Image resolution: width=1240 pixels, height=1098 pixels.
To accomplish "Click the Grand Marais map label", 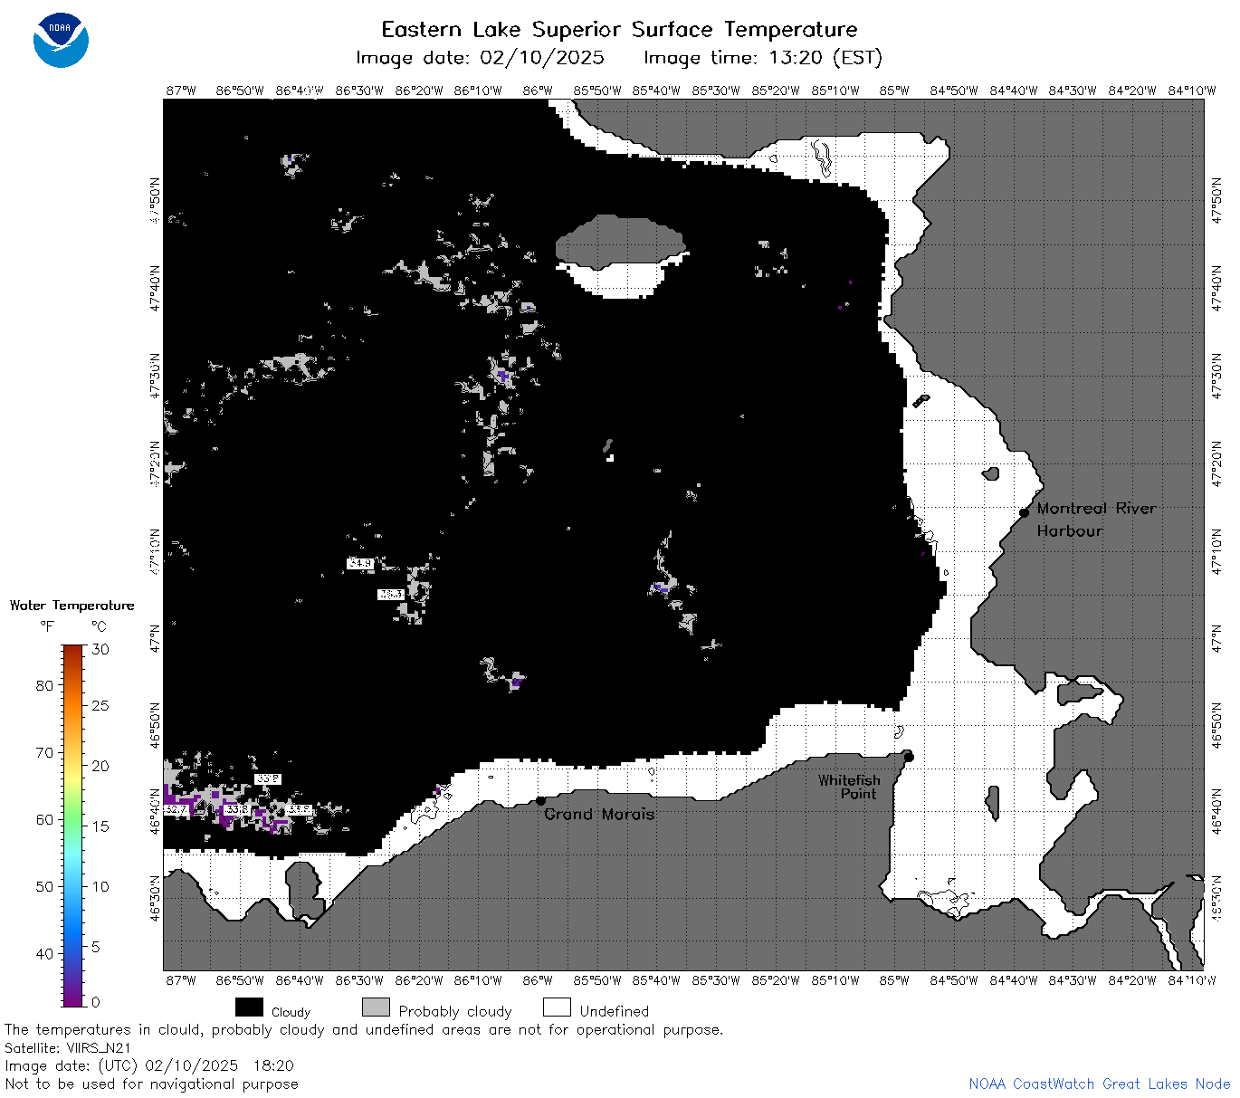I will [x=599, y=814].
